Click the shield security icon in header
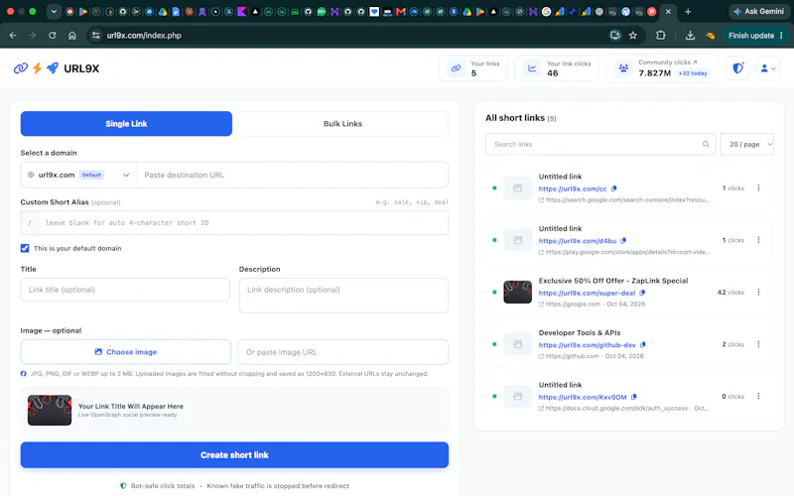This screenshot has width=794, height=496. (737, 67)
